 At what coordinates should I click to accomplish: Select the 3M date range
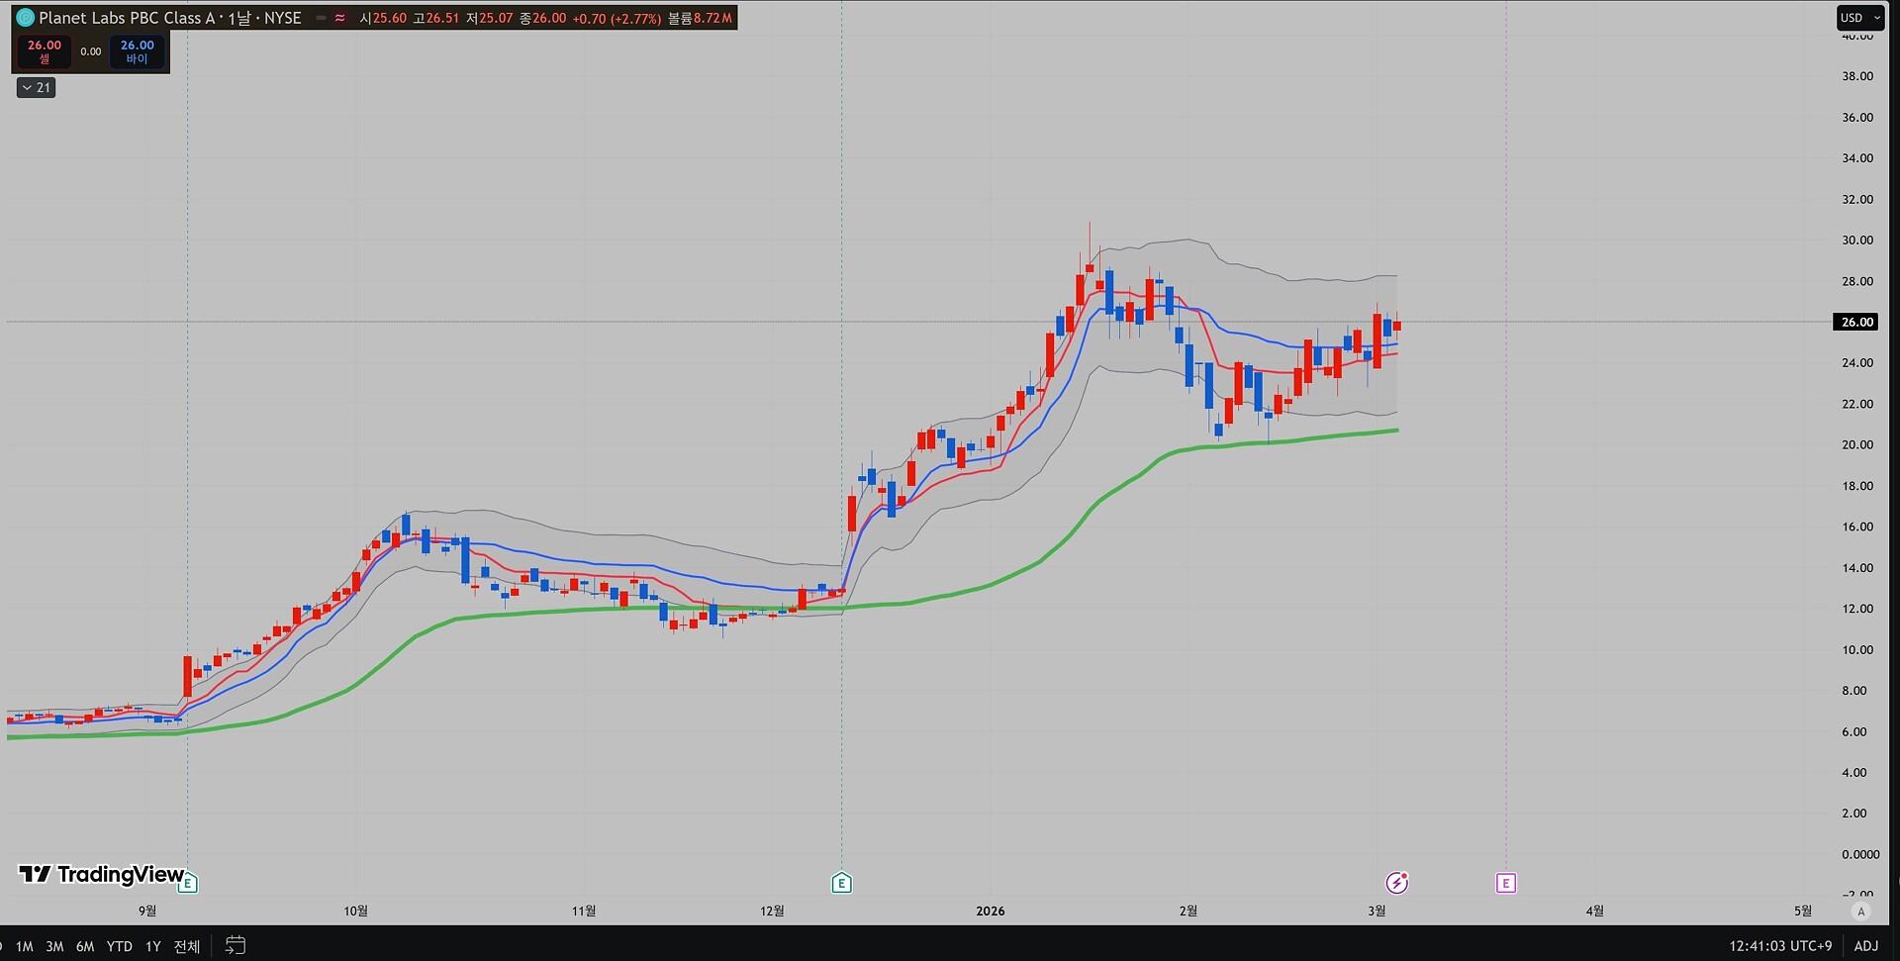55,946
